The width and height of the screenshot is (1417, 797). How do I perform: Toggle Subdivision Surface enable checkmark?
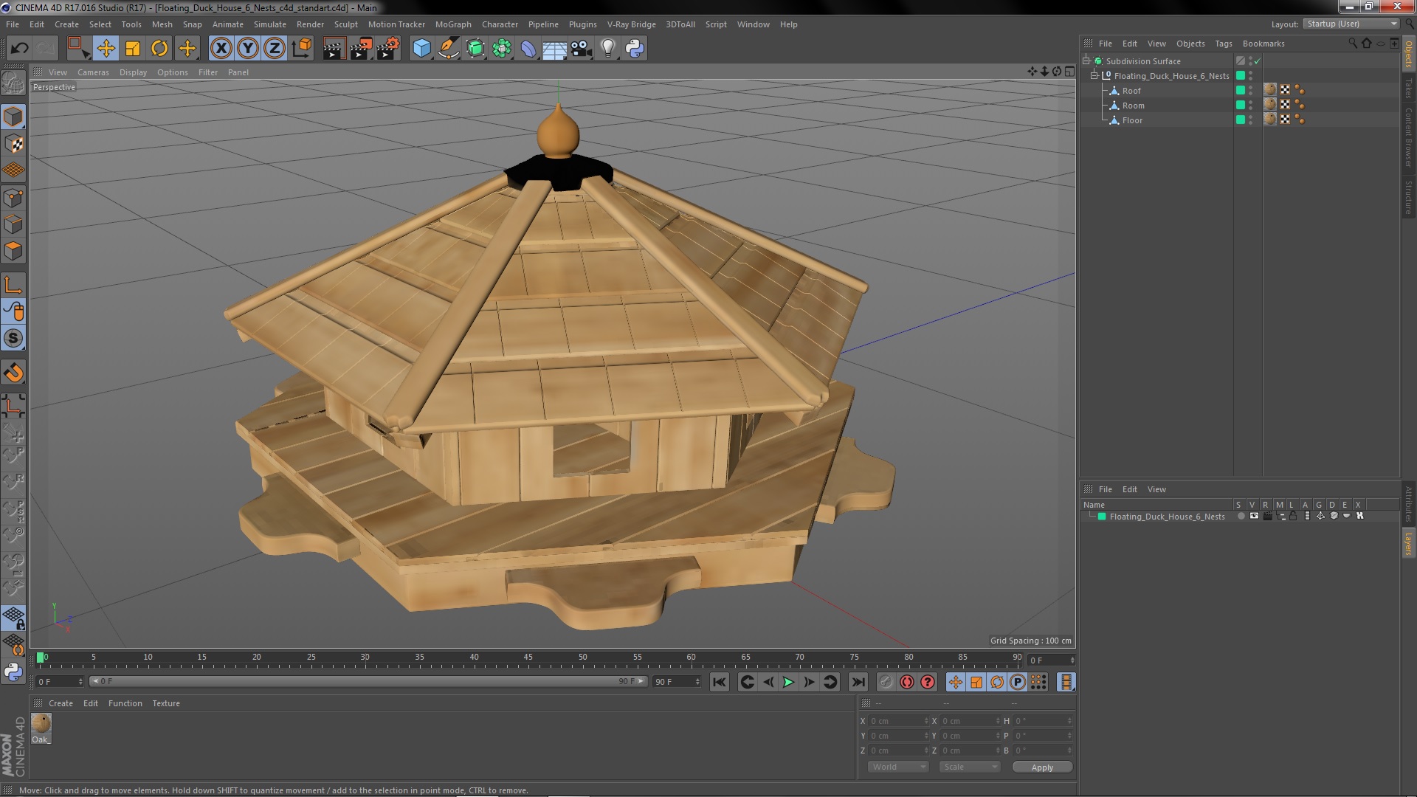pos(1258,61)
